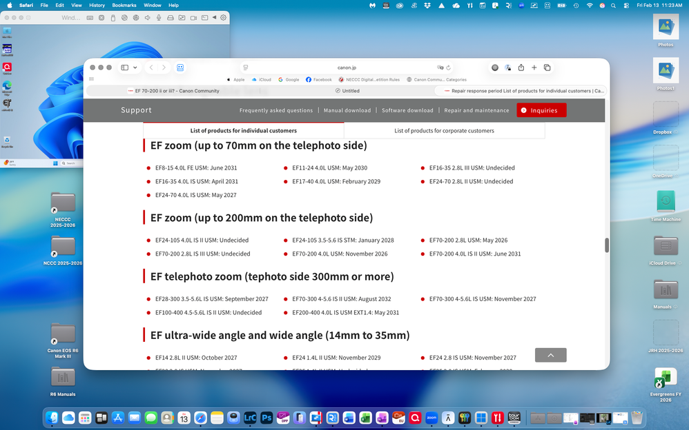Click the microphone icon in VM toolbar
This screenshot has height=430, width=689.
[x=159, y=18]
